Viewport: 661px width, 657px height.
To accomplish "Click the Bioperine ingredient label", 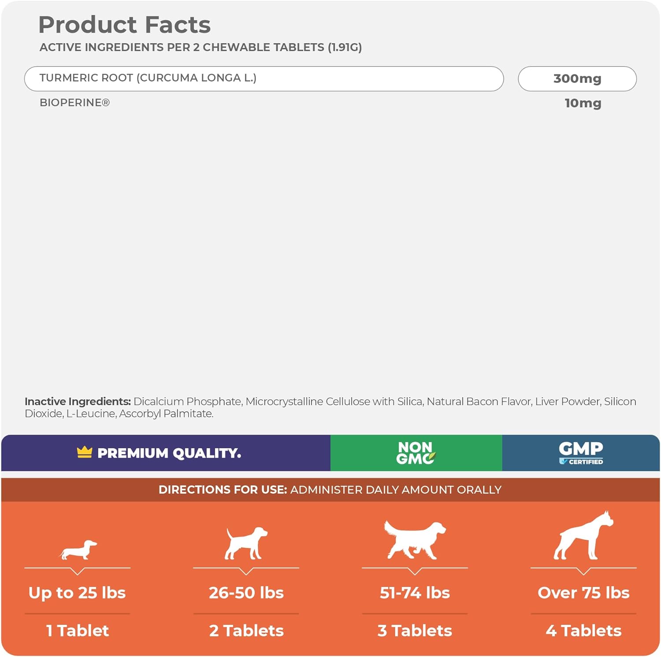I will tap(74, 103).
